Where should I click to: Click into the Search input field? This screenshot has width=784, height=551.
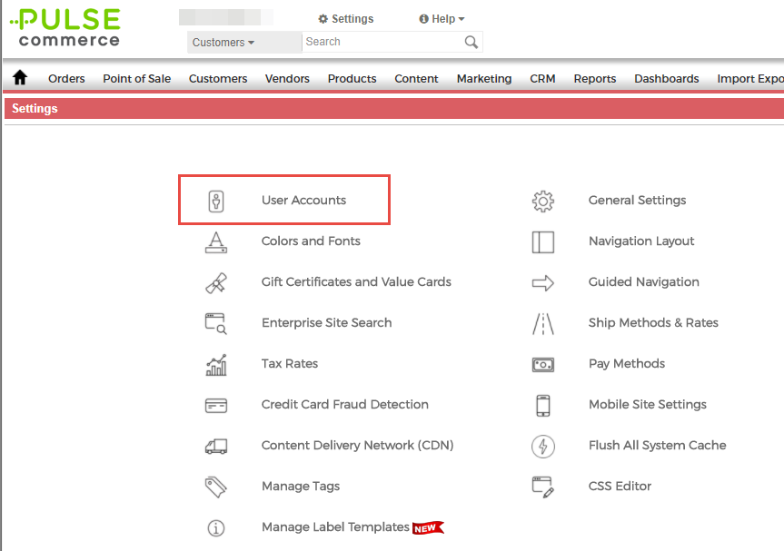383,42
